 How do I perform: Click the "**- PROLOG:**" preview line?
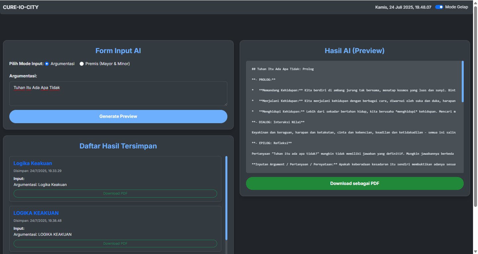click(264, 80)
